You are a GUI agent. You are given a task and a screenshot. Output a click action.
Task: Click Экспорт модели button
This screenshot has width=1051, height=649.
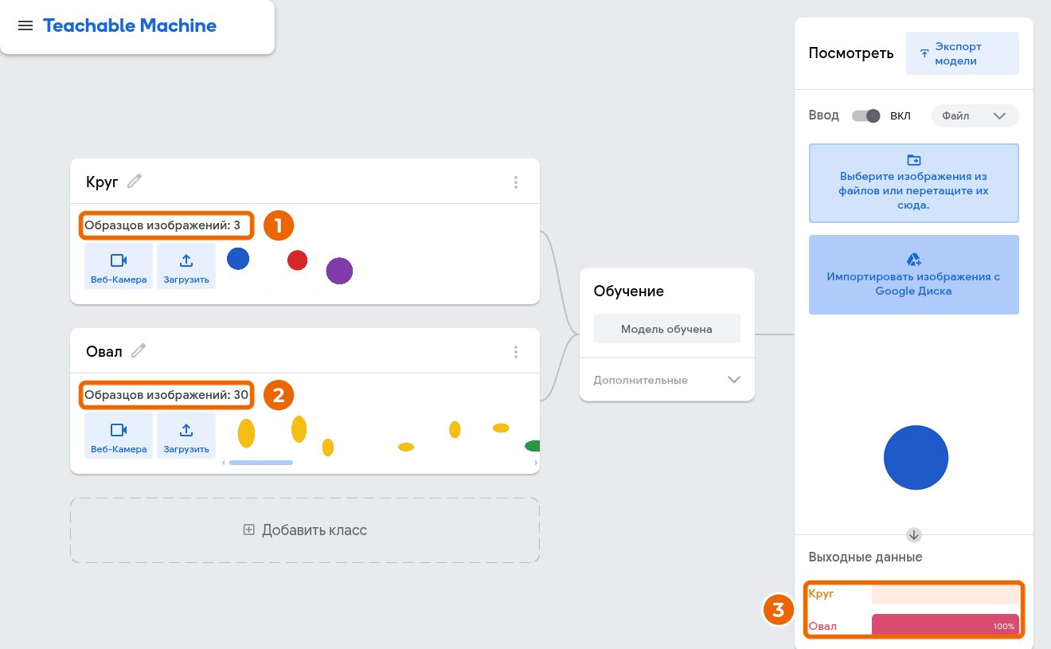click(x=963, y=53)
